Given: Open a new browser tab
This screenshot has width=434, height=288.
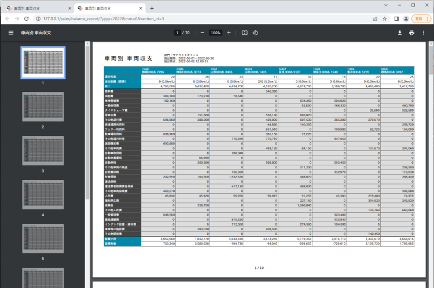Looking at the screenshot, I should 152,9.
